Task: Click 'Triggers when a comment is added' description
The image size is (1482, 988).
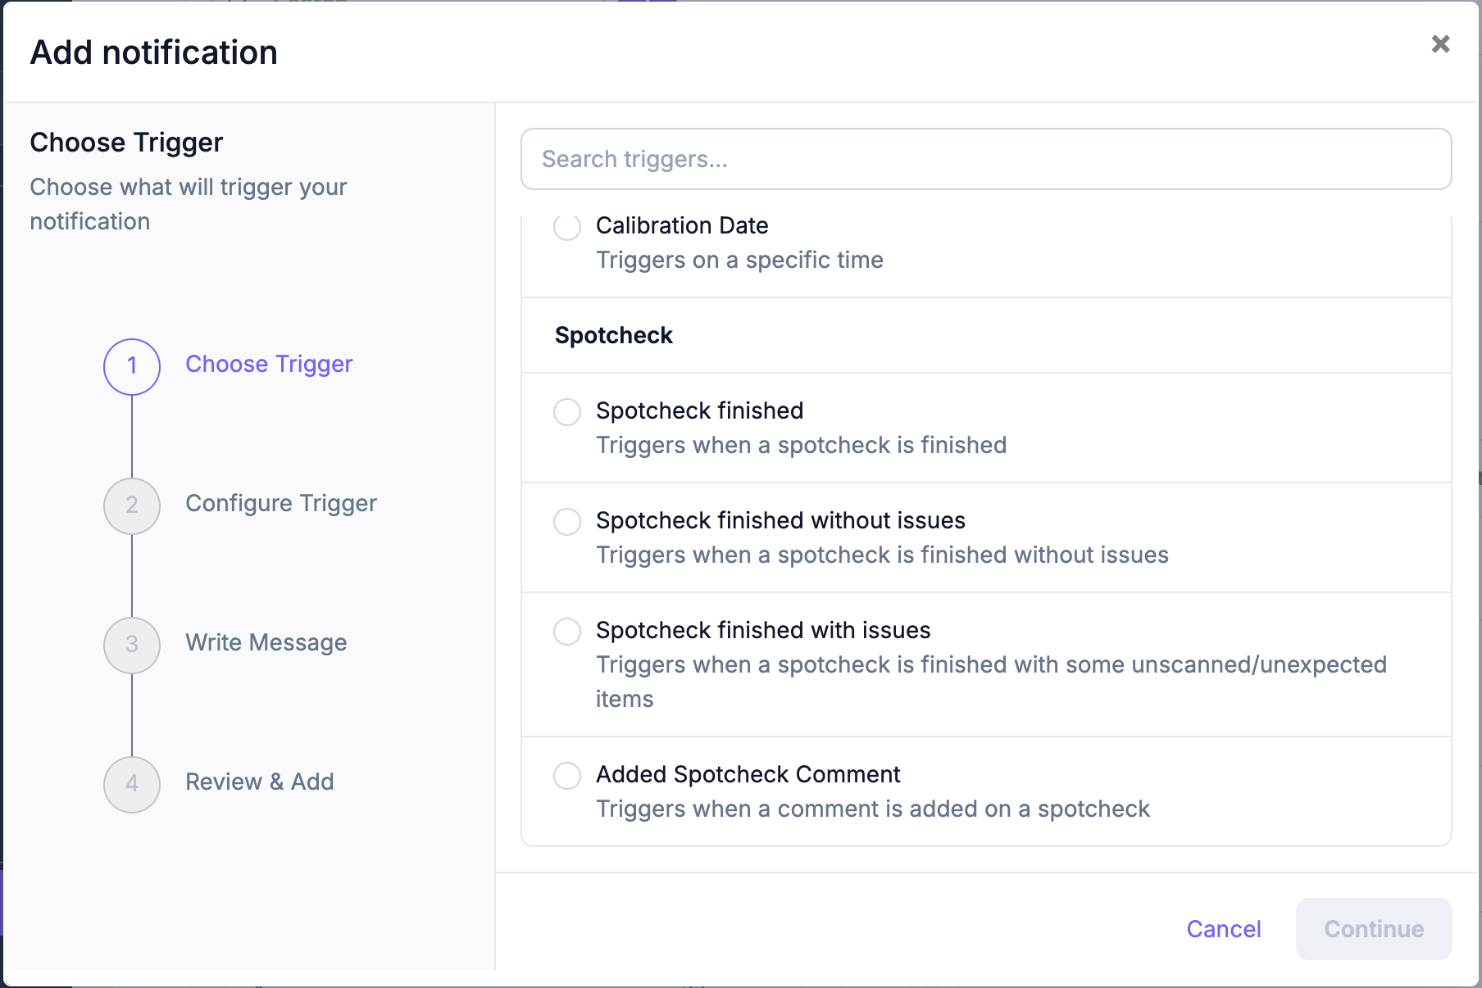Action: [x=873, y=809]
